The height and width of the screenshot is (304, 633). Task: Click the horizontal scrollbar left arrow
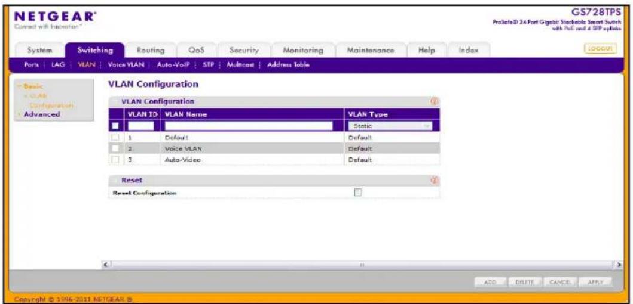(105, 265)
